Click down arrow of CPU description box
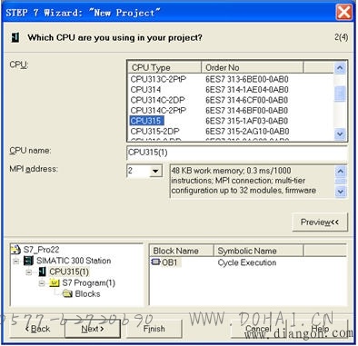The height and width of the screenshot is (346, 358). point(340,192)
